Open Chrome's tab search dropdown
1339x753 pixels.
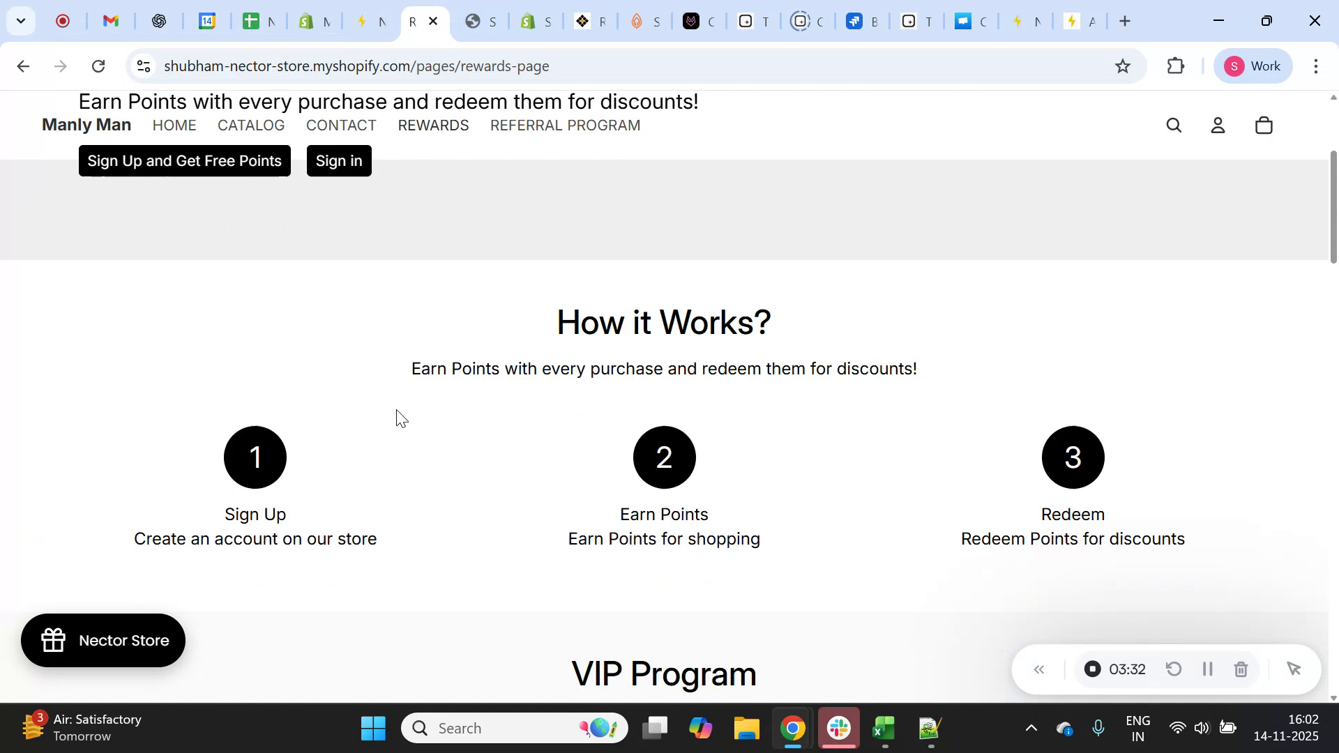click(x=21, y=21)
